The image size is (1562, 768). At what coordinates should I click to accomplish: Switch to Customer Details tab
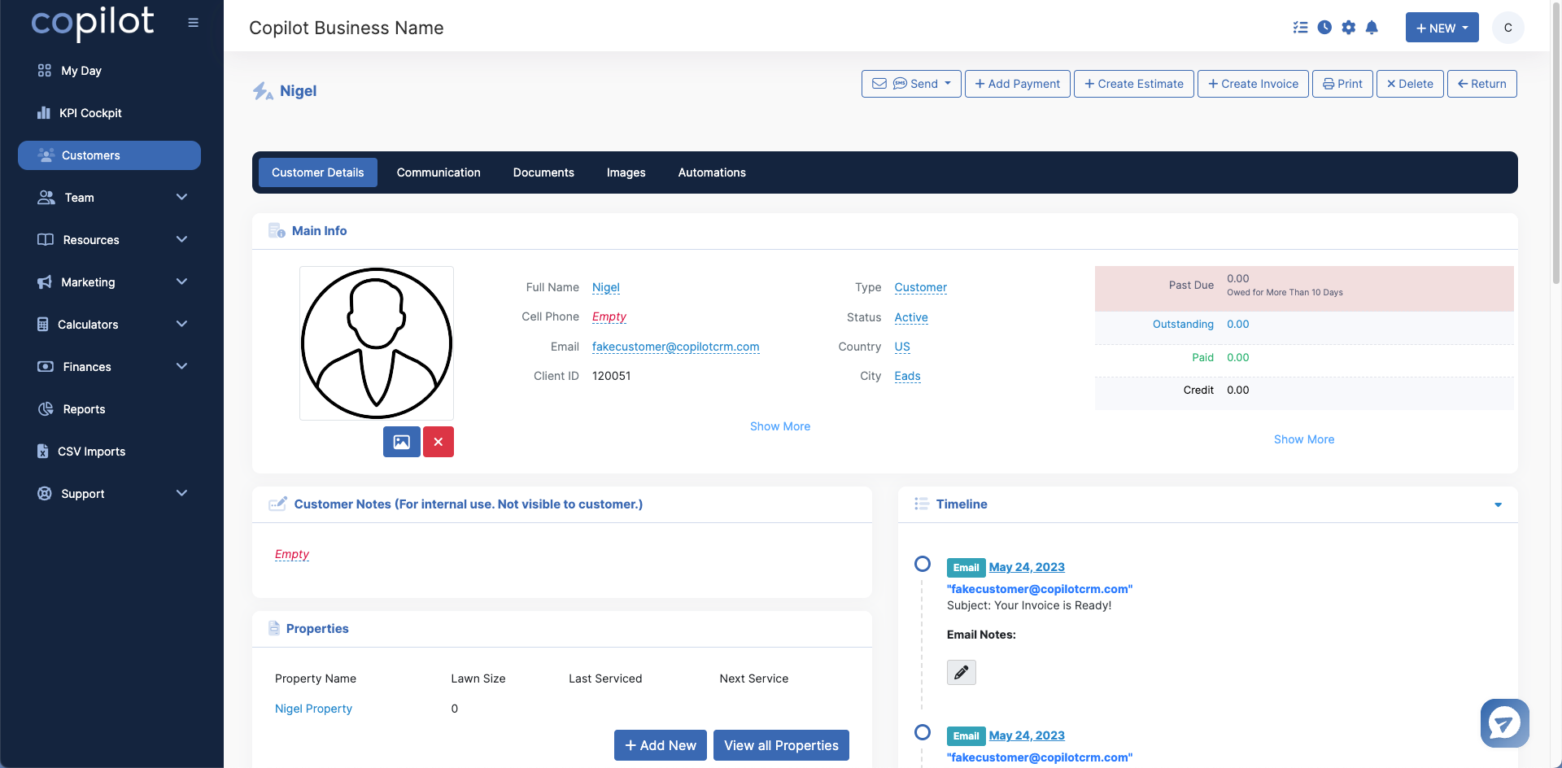[x=318, y=172]
